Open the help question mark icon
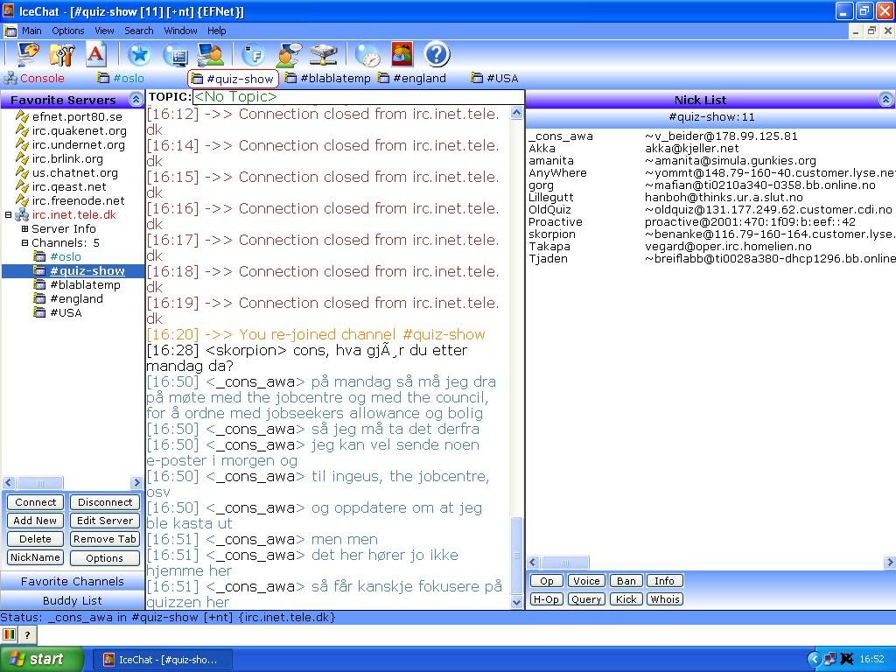 (x=437, y=55)
